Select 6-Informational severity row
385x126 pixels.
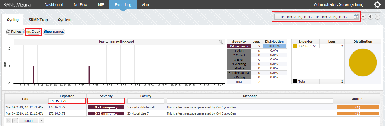[x=239, y=73]
